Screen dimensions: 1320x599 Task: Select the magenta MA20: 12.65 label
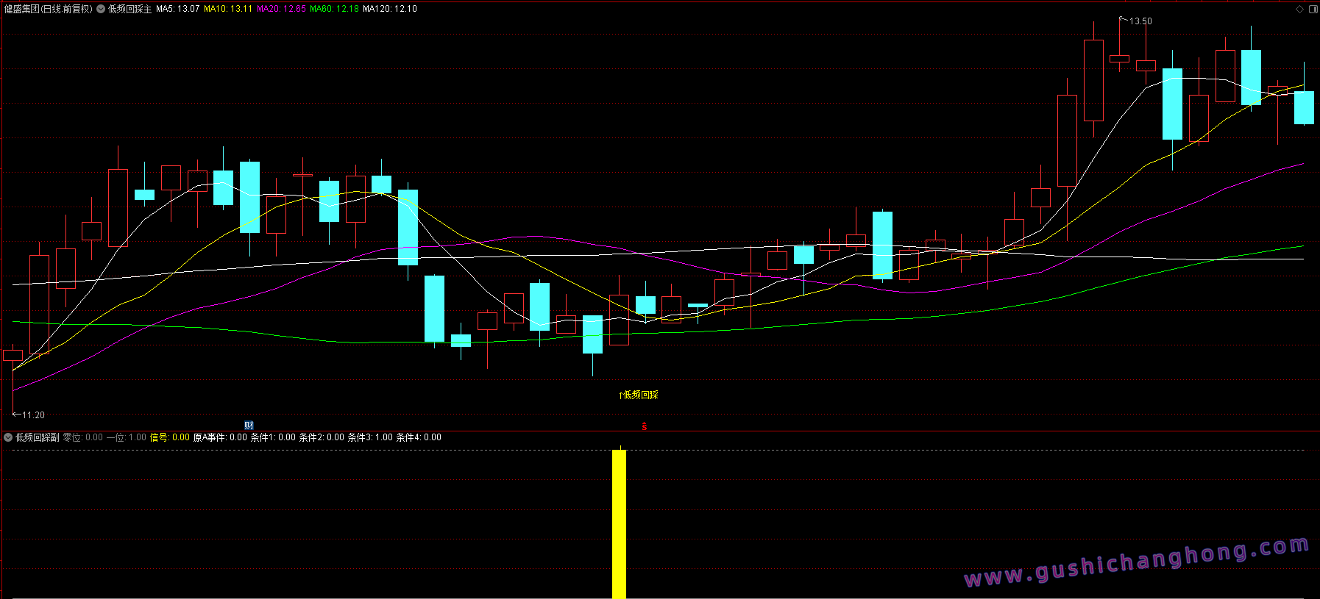coord(281,9)
